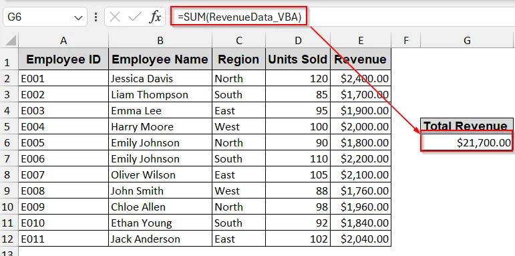The height and width of the screenshot is (256, 515).
Task: Select the $2,000.00 revenue cell
Action: tap(361, 126)
